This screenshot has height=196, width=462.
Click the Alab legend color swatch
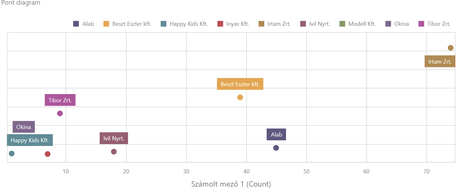[76, 24]
